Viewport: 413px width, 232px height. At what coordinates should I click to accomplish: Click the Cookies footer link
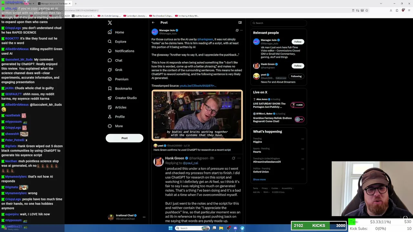pyautogui.click(x=275, y=188)
